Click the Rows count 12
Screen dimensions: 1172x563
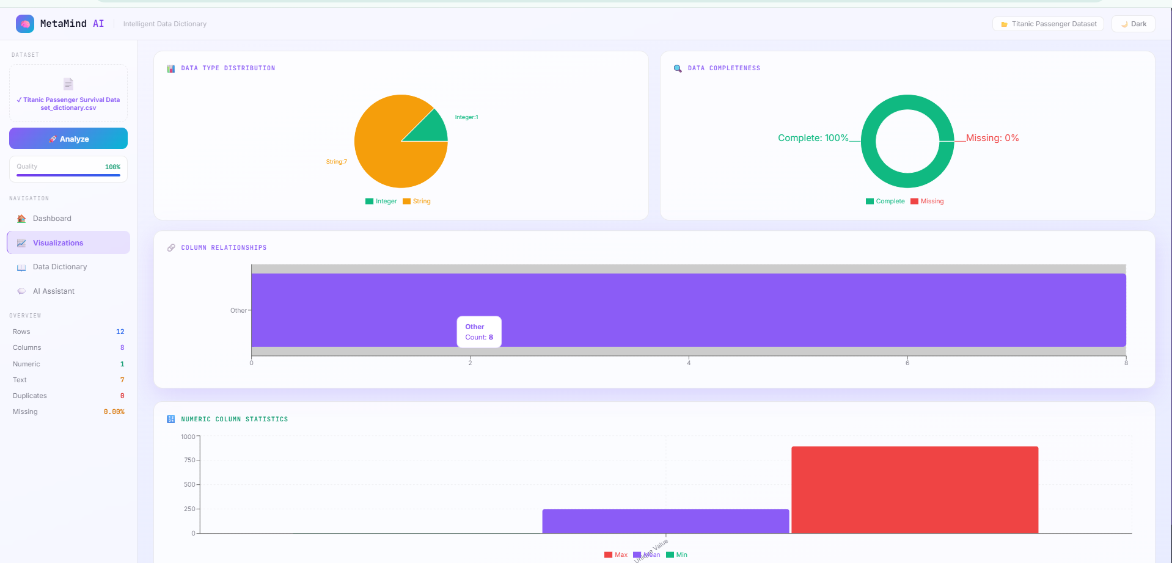click(x=120, y=332)
